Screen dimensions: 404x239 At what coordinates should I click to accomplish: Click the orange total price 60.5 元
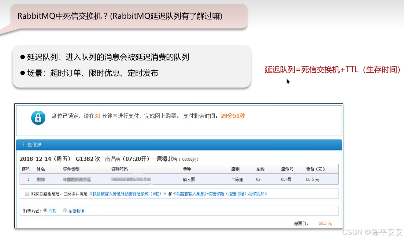[325, 223]
